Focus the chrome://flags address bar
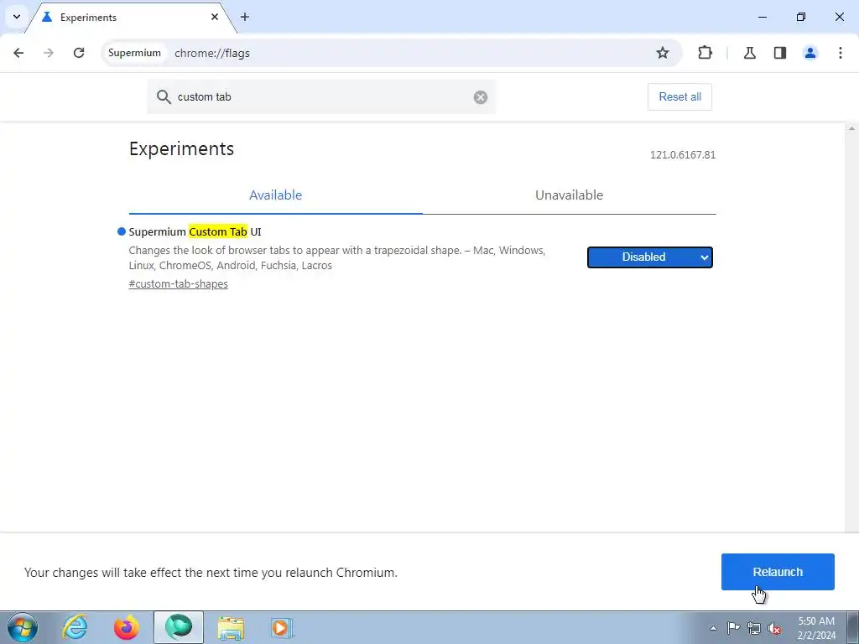 392,53
